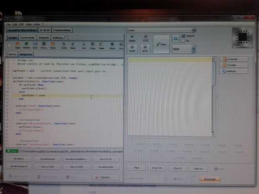Click the terminal output scrollbar up arrow

click(214, 59)
